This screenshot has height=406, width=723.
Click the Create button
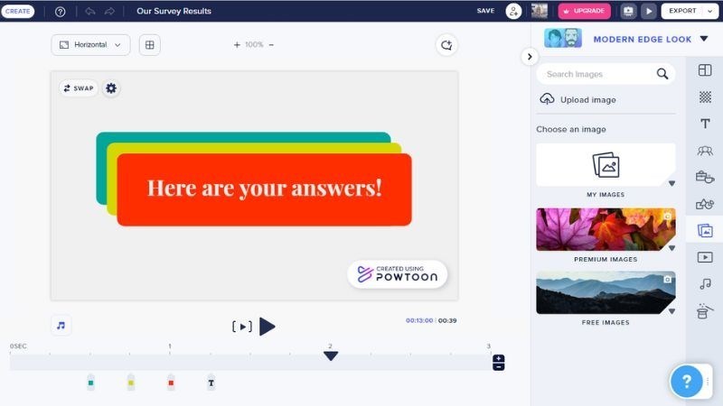[17, 11]
